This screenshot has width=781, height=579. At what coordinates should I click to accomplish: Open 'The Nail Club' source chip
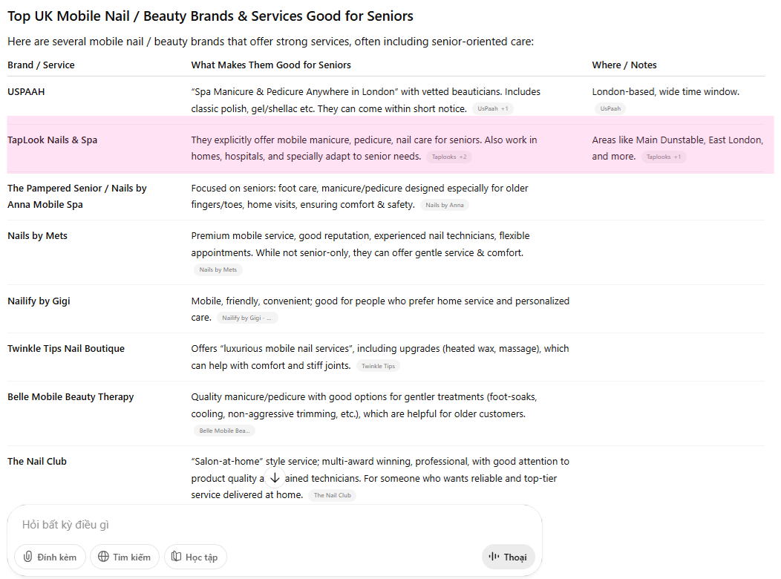[332, 495]
